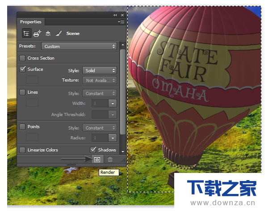The height and width of the screenshot is (211, 268).
Task: Open the Points Radius dropdown arrow
Action: coord(113,138)
